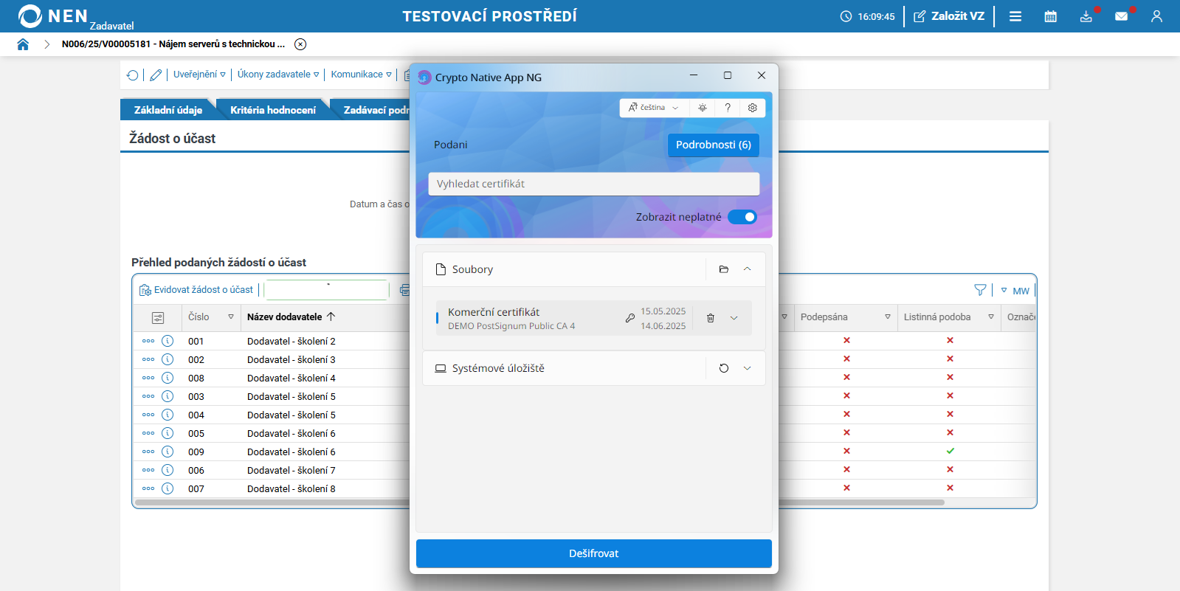Browse files with the Soubory folder icon
Screen dimensions: 1180x591
724,269
